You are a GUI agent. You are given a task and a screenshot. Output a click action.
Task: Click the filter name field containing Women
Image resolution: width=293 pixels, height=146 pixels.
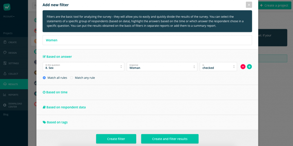click(147, 40)
